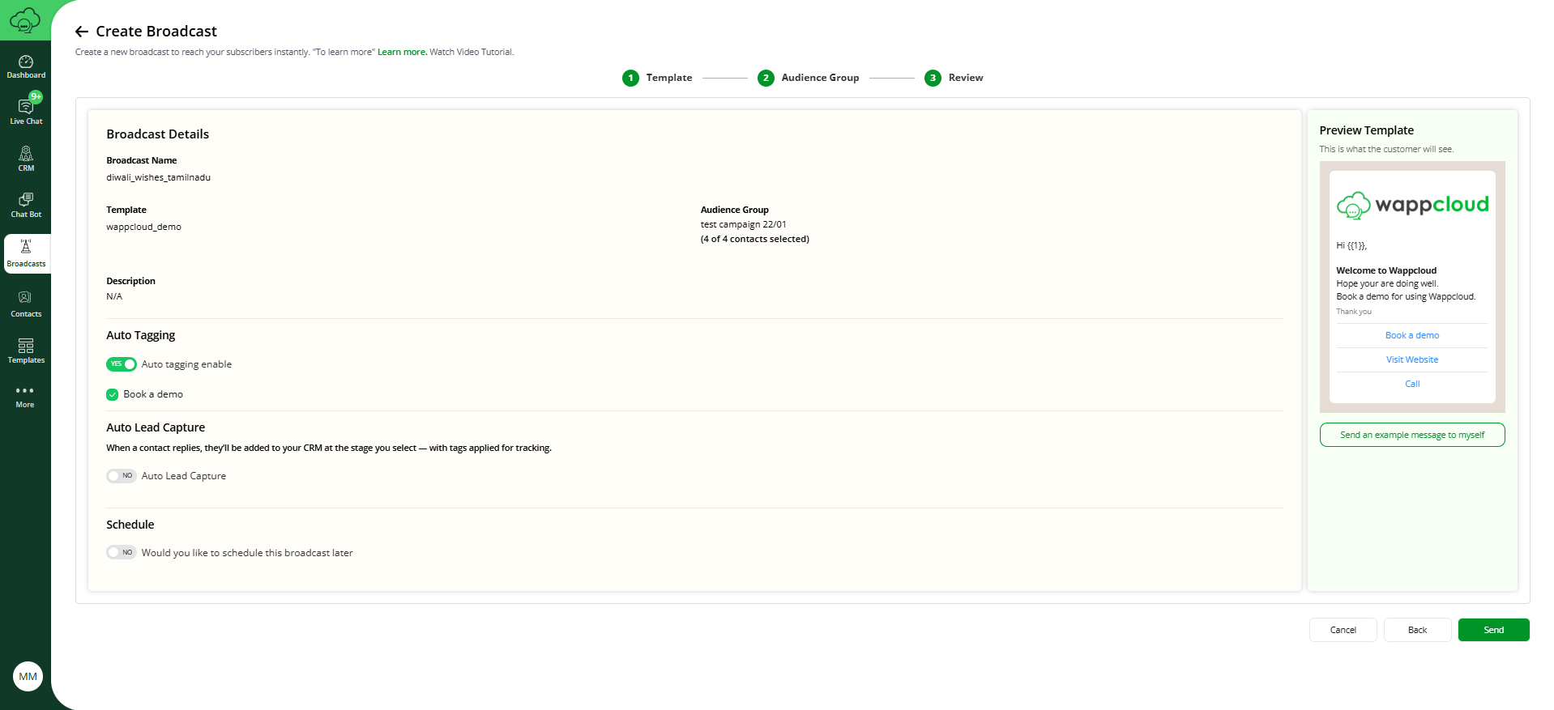Click the Learn more link
This screenshot has width=1554, height=710.
(x=402, y=52)
